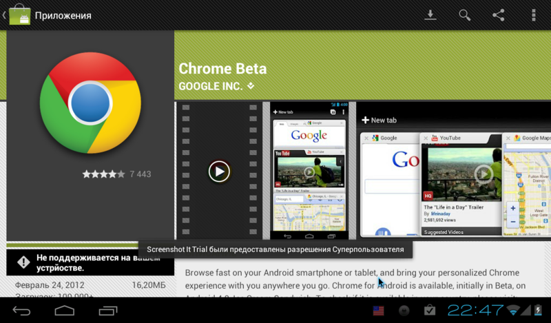Tap the Wi-Fi signal indicator
551x323 pixels.
513,311
